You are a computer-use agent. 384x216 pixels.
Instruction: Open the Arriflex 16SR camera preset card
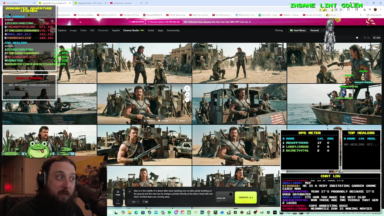pyautogui.click(x=224, y=197)
